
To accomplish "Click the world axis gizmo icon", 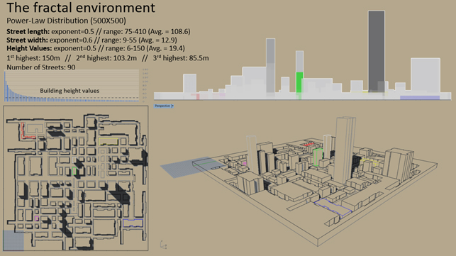I will pyautogui.click(x=163, y=245).
